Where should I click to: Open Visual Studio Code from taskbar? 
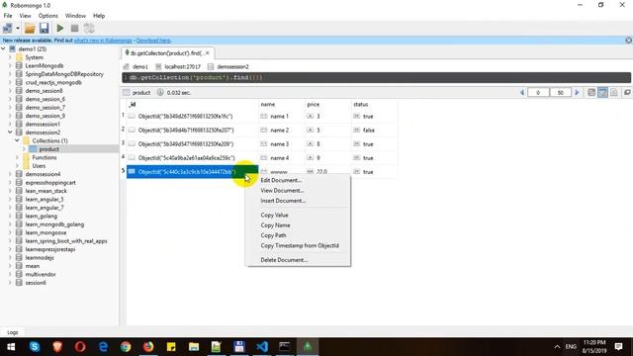[262, 347]
